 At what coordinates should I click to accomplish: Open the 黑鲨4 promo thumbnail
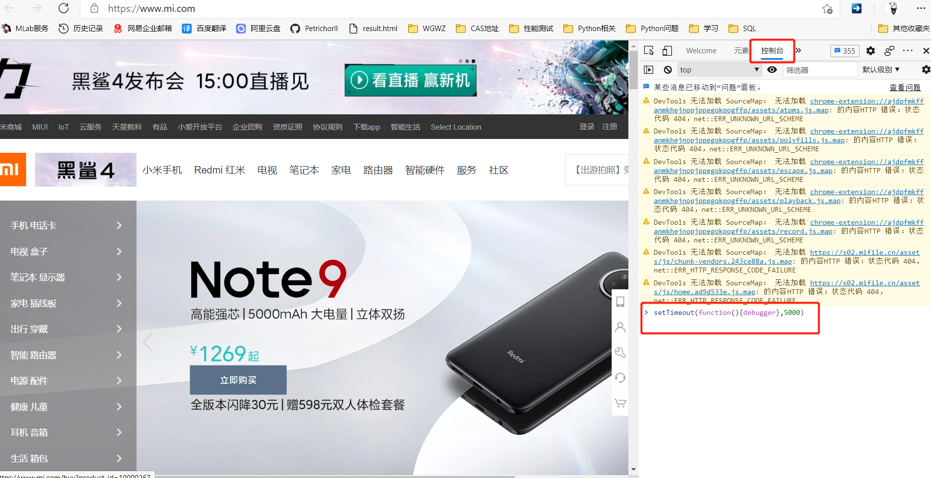(x=86, y=170)
